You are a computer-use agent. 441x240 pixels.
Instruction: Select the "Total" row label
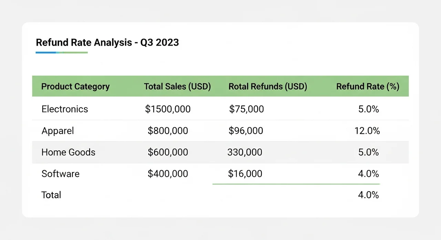point(51,195)
